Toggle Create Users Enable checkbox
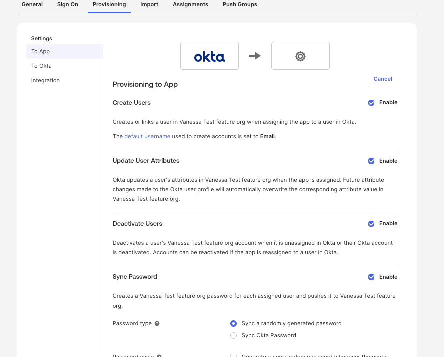The width and height of the screenshot is (444, 357). 371,103
